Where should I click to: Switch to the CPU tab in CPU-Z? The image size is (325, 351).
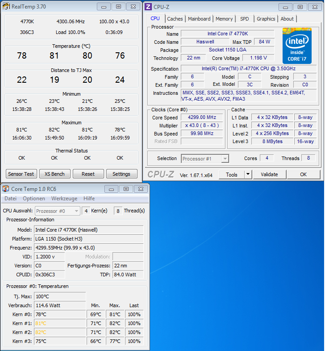coord(155,19)
